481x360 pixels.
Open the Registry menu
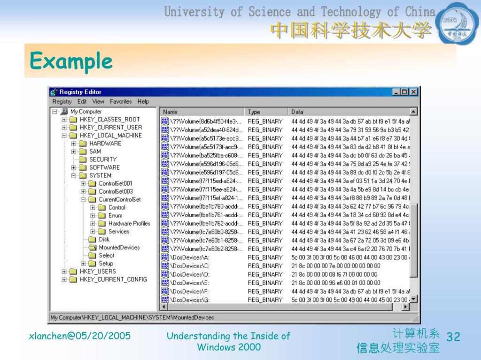coord(62,102)
